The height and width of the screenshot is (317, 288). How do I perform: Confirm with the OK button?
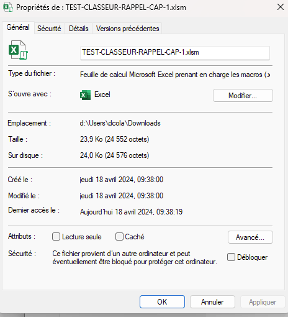click(162, 302)
